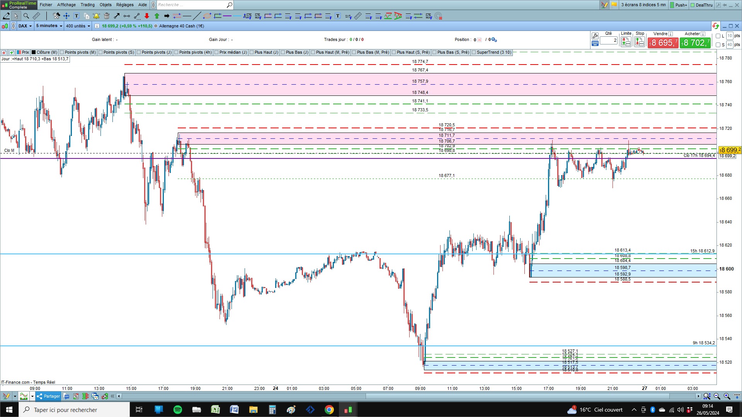Image resolution: width=742 pixels, height=417 pixels.
Task: Open the Réglages menu
Action: (x=125, y=5)
